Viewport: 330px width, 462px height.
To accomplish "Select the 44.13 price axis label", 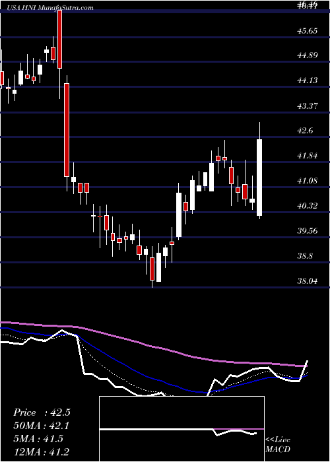I will (308, 80).
